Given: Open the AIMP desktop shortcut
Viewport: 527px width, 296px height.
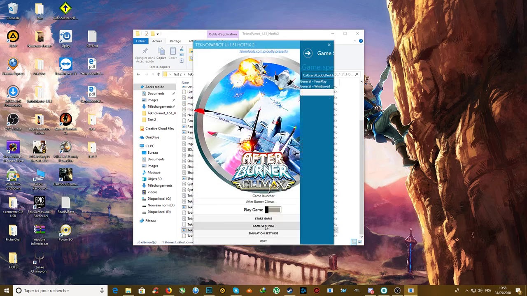Looking at the screenshot, I should [x=13, y=39].
